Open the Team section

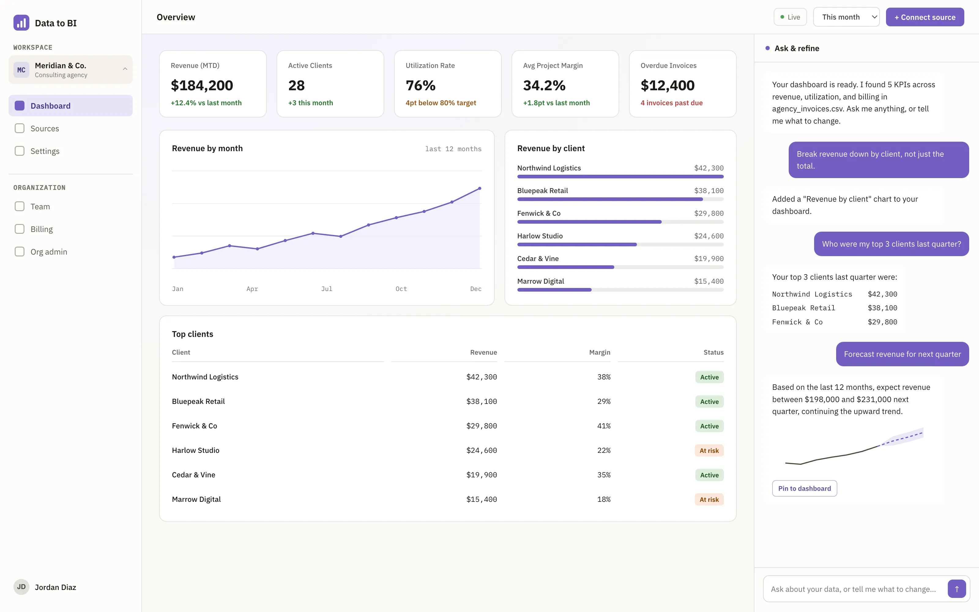[x=70, y=207]
